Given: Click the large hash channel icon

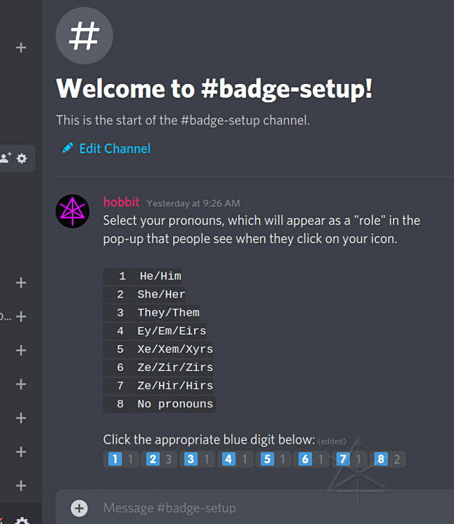Looking at the screenshot, I should [x=84, y=36].
